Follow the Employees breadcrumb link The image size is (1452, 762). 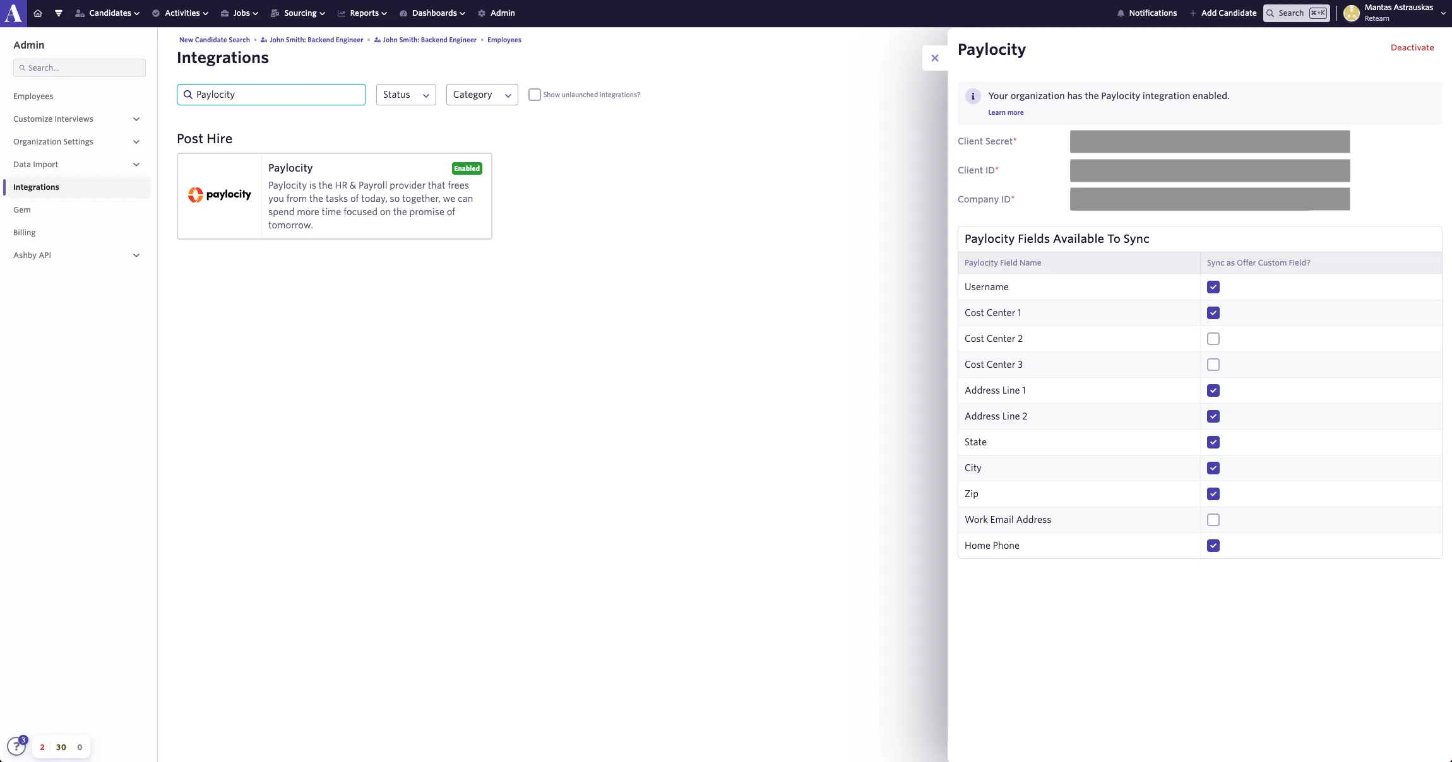coord(504,40)
